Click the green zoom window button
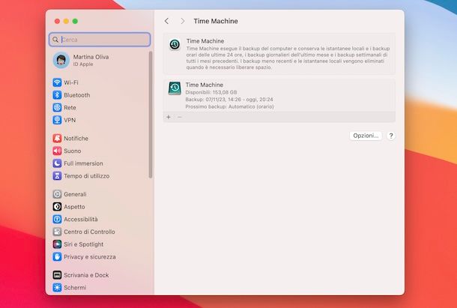 (75, 21)
